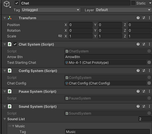The height and width of the screenshot is (134, 152).
Task: Collapse the Sound List foldout
Action: tap(5, 119)
